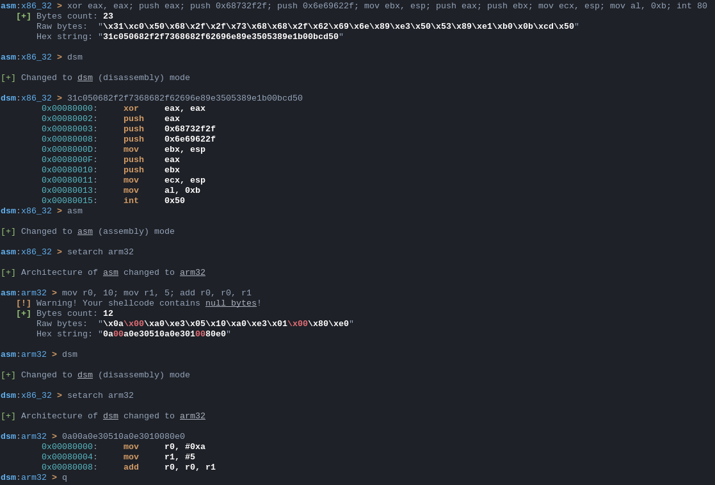Click the underlined null bytes warning text

coord(230,303)
